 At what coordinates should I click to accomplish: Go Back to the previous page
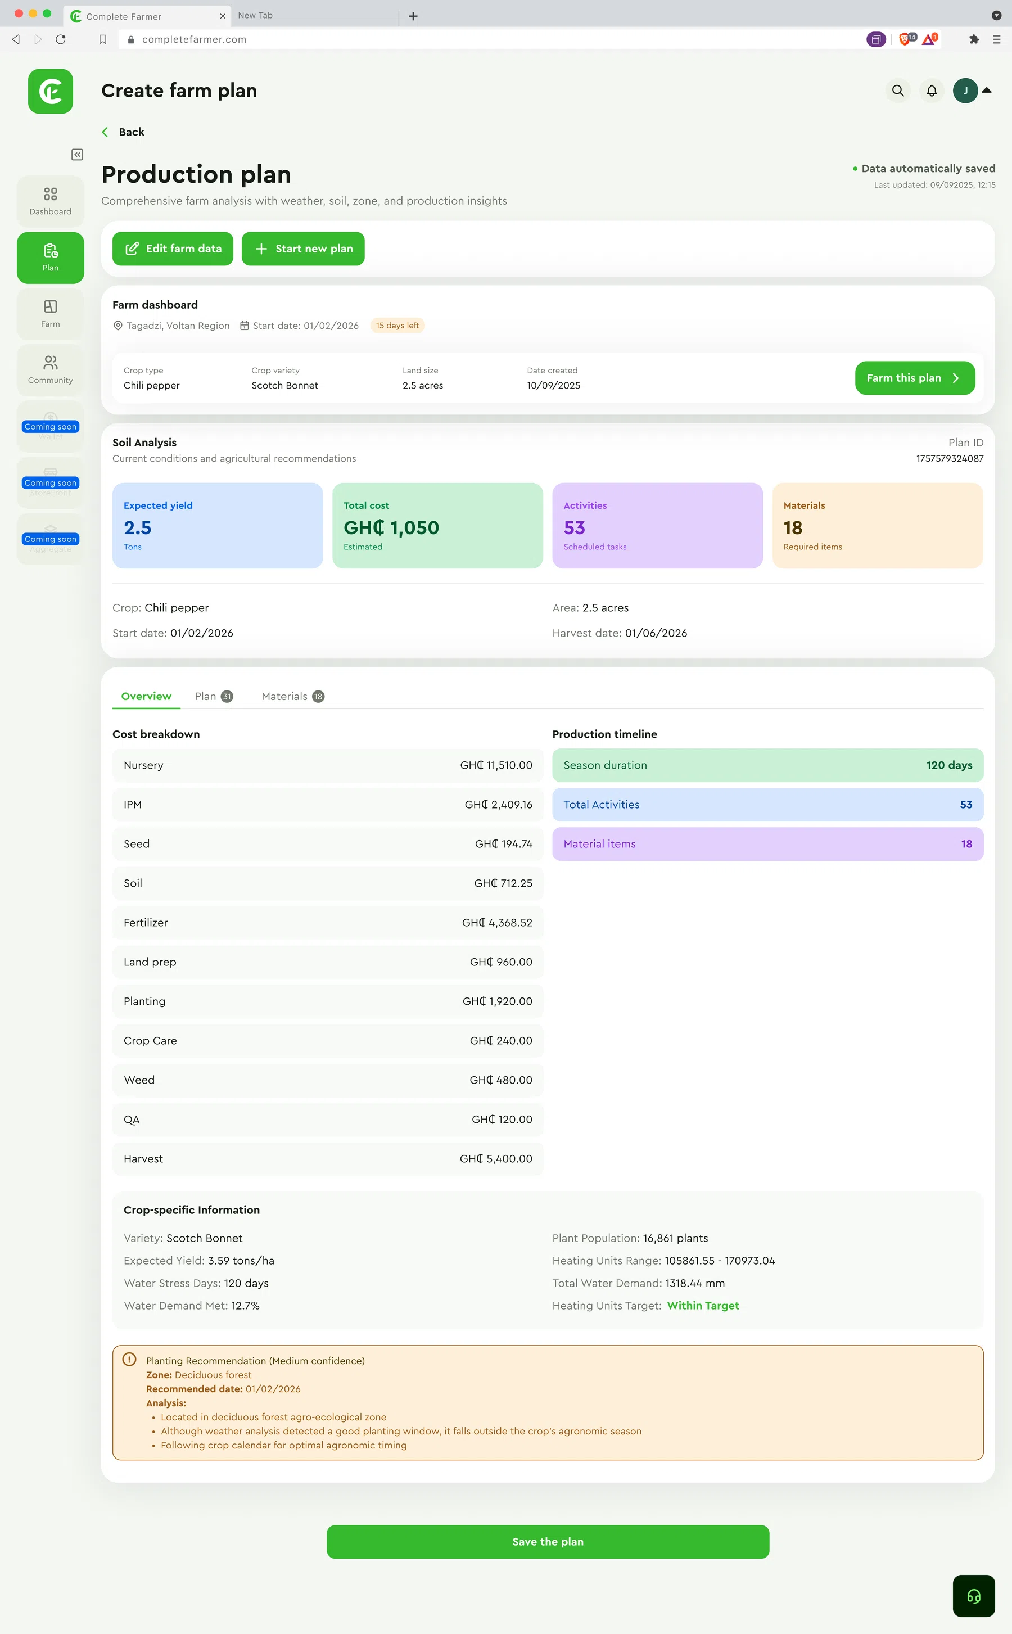123,132
